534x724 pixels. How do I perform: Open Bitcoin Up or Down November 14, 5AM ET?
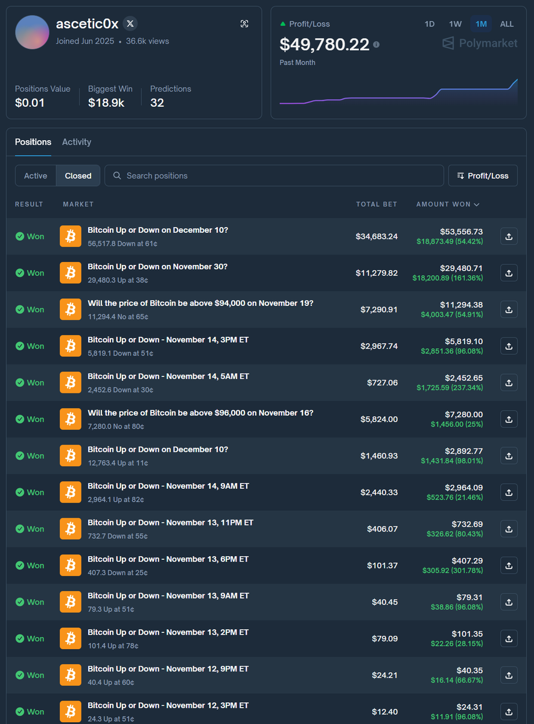[x=168, y=376]
